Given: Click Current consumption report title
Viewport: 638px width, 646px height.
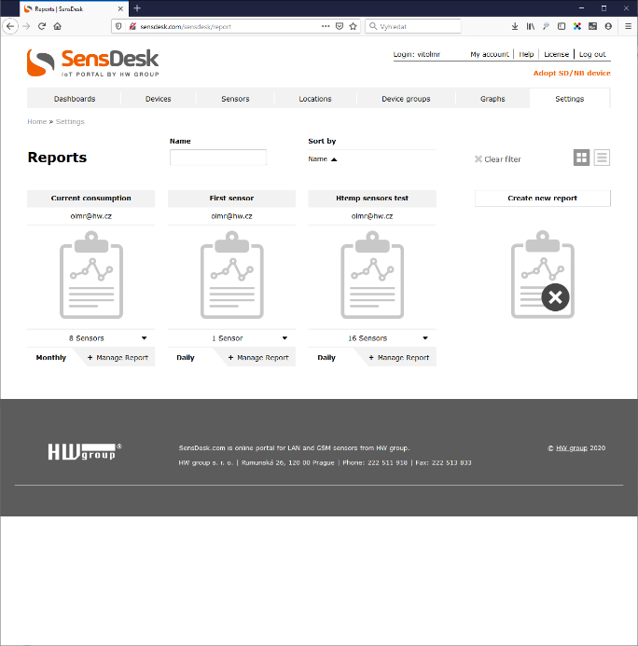Looking at the screenshot, I should [x=91, y=199].
